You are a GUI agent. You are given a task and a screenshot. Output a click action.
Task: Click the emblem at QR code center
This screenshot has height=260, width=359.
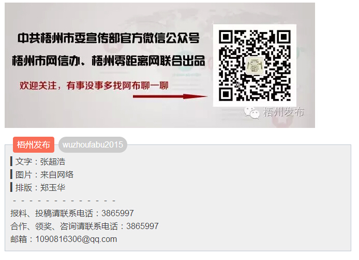point(255,66)
